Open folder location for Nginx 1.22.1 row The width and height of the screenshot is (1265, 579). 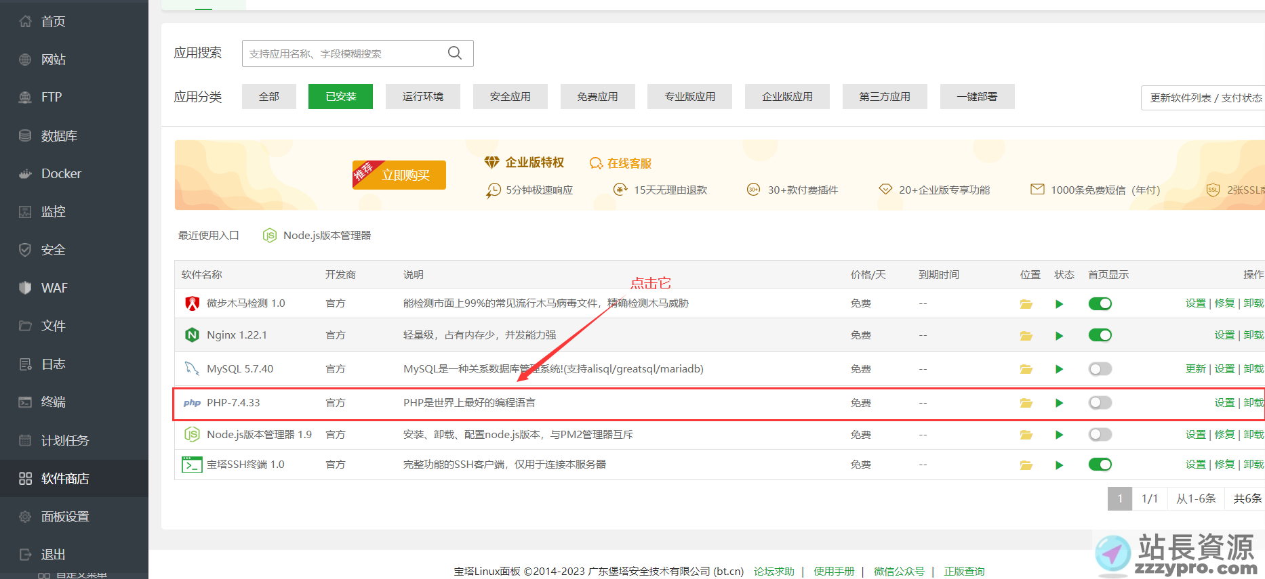1026,336
